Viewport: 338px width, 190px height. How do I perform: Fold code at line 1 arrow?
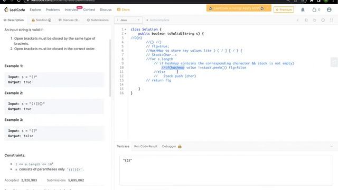click(125, 30)
